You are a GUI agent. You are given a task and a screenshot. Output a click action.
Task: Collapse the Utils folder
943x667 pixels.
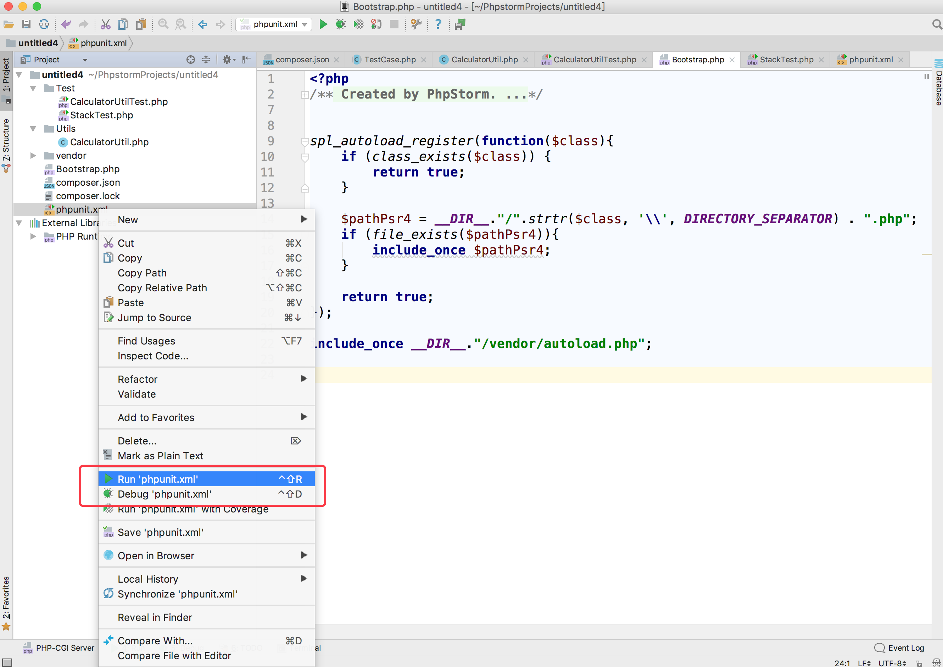(33, 129)
